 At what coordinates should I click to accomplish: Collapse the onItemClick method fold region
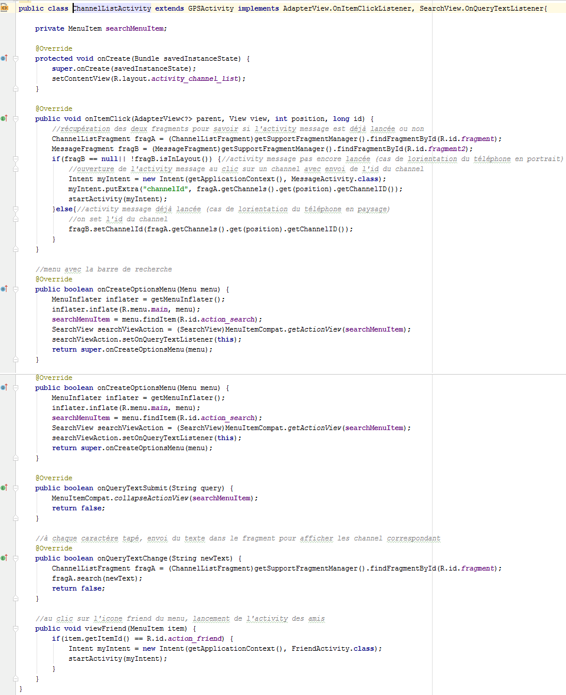click(15, 119)
